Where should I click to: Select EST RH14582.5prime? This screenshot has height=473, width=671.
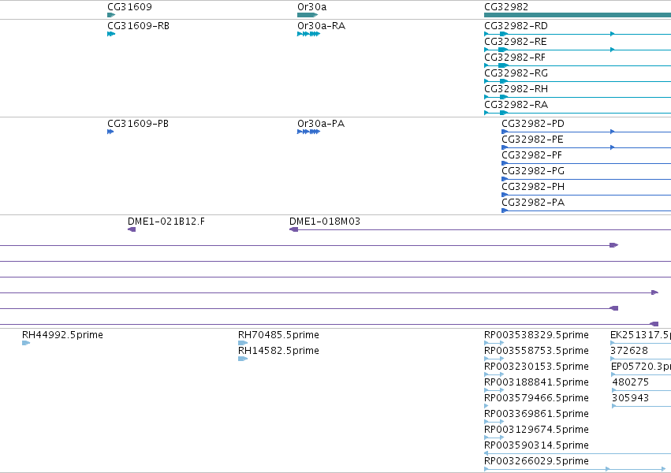point(278,351)
